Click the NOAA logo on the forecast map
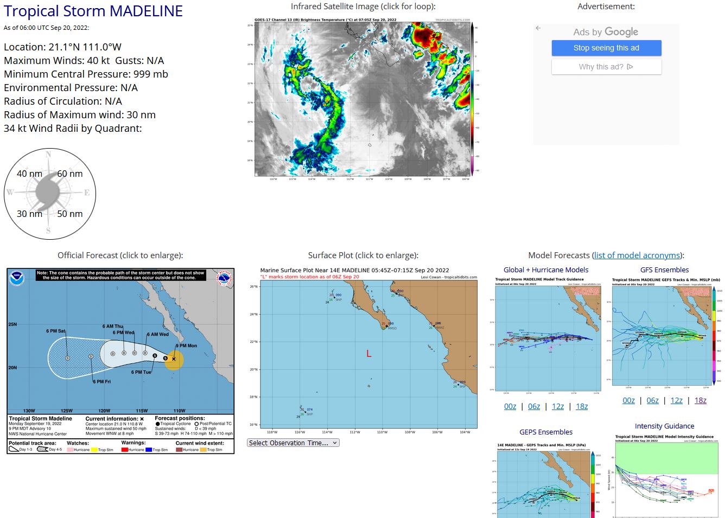Image resolution: width=725 pixels, height=518 pixels. click(17, 278)
